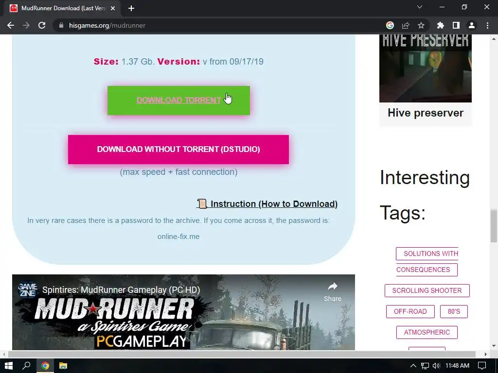This screenshot has width=498, height=373.
Task: Click the browser back arrow
Action: [x=11, y=25]
